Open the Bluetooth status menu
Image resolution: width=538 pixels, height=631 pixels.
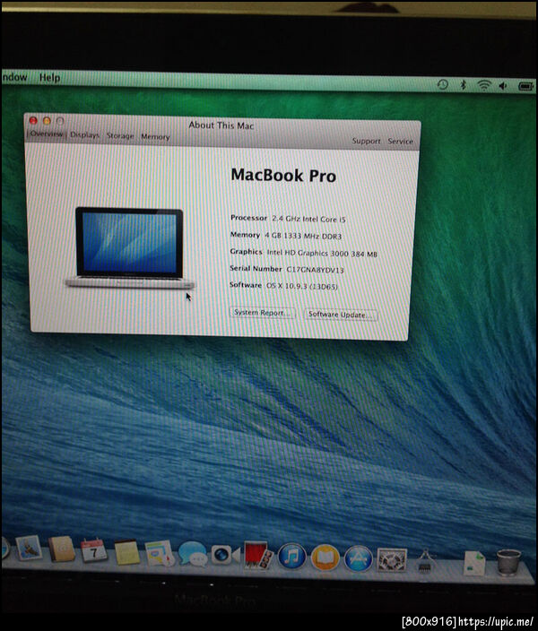pos(463,84)
